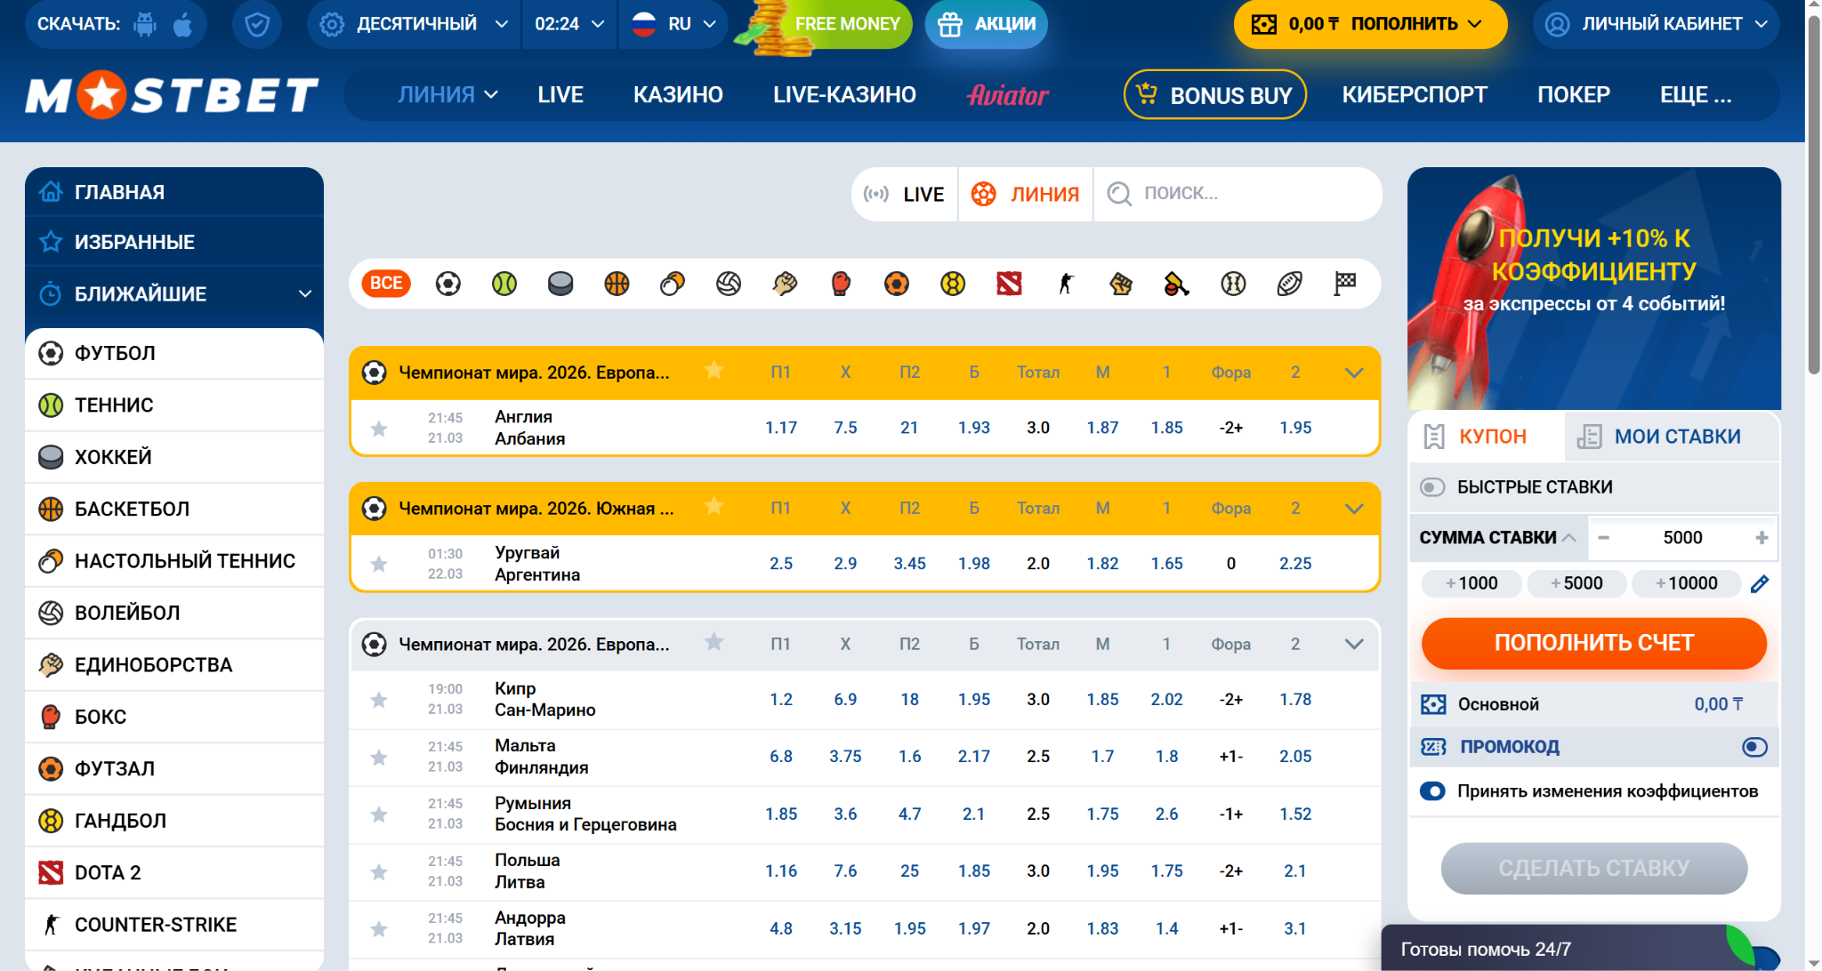Click the Пополнить счет orange button

pyautogui.click(x=1593, y=643)
